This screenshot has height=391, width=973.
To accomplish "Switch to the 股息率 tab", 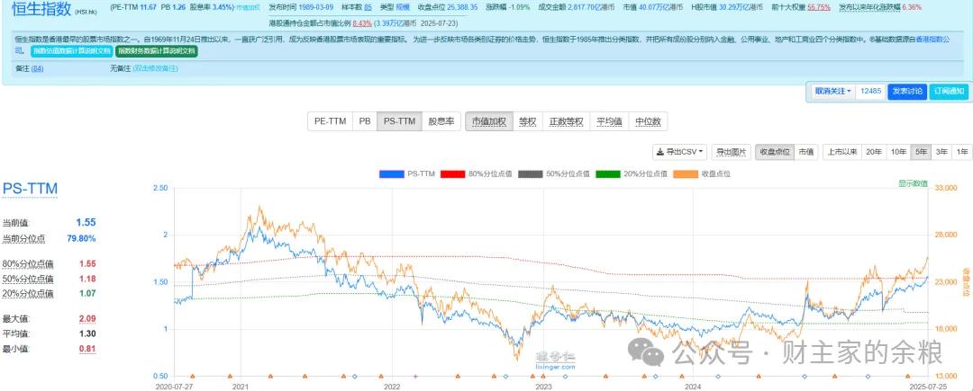I will 441,121.
